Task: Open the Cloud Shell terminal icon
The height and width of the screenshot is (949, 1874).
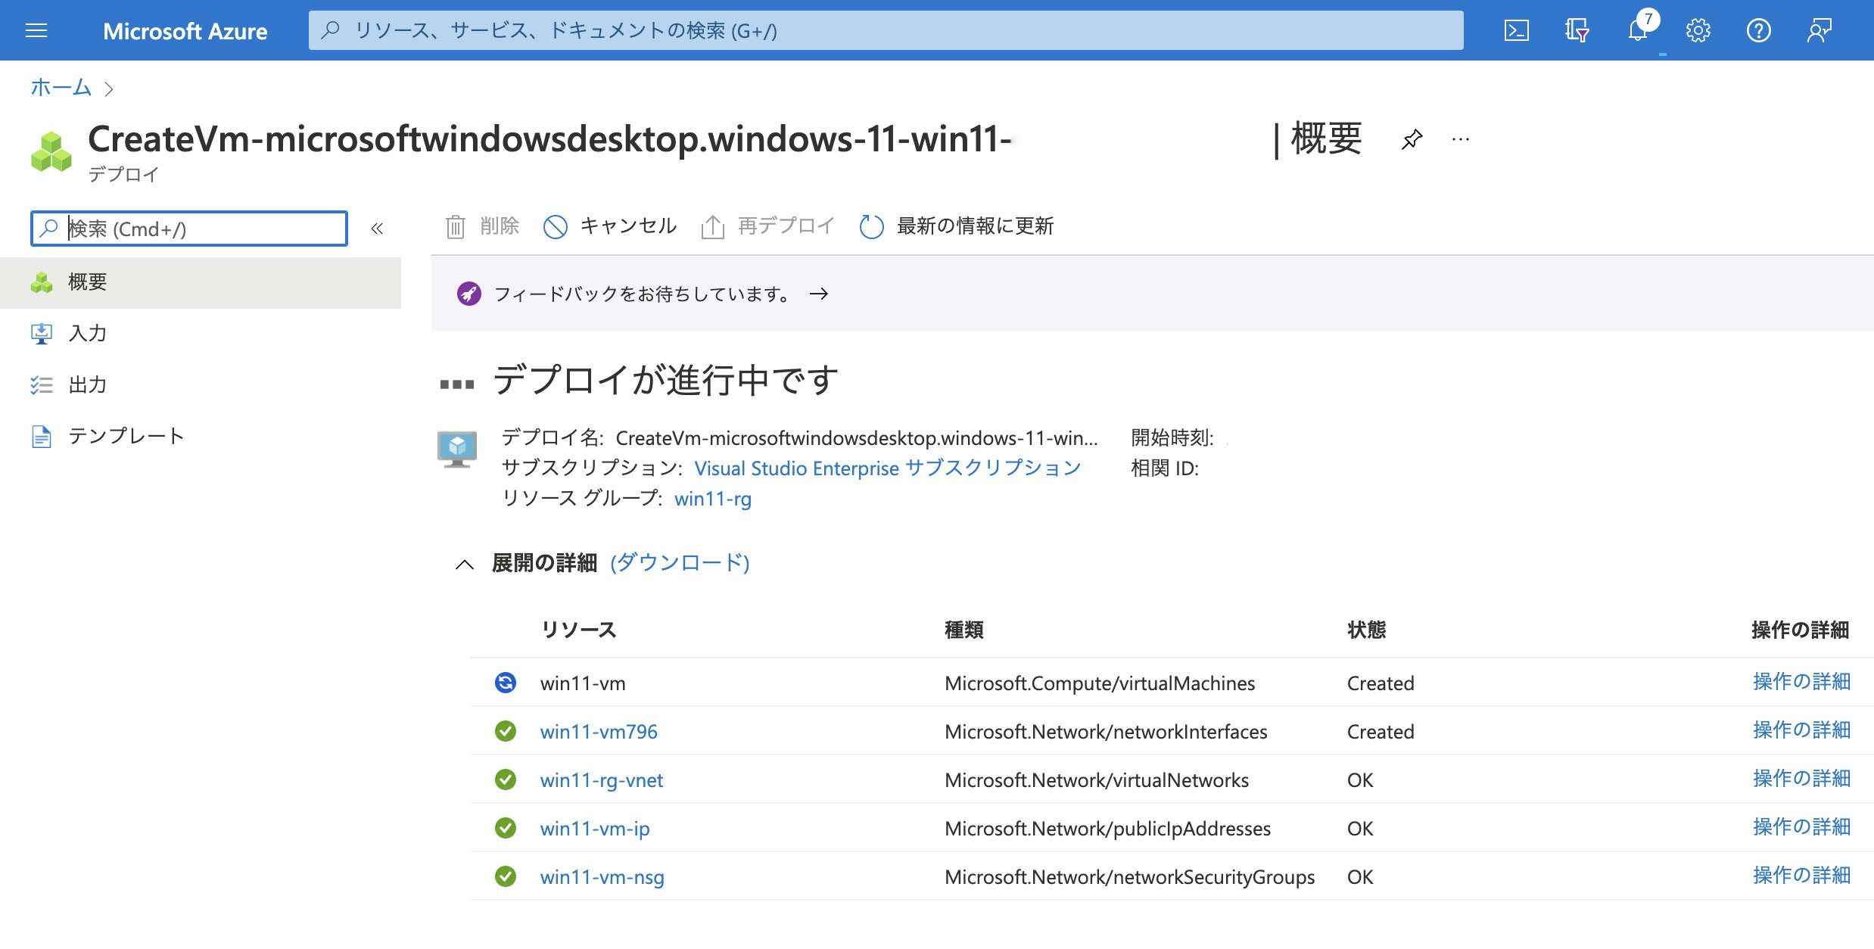Action: 1516,30
